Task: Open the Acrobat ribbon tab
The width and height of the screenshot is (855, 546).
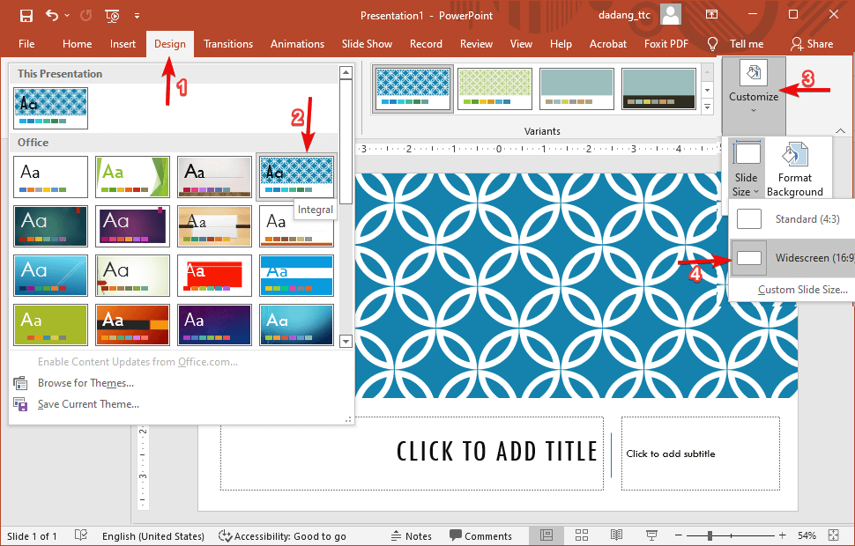Action: (607, 43)
